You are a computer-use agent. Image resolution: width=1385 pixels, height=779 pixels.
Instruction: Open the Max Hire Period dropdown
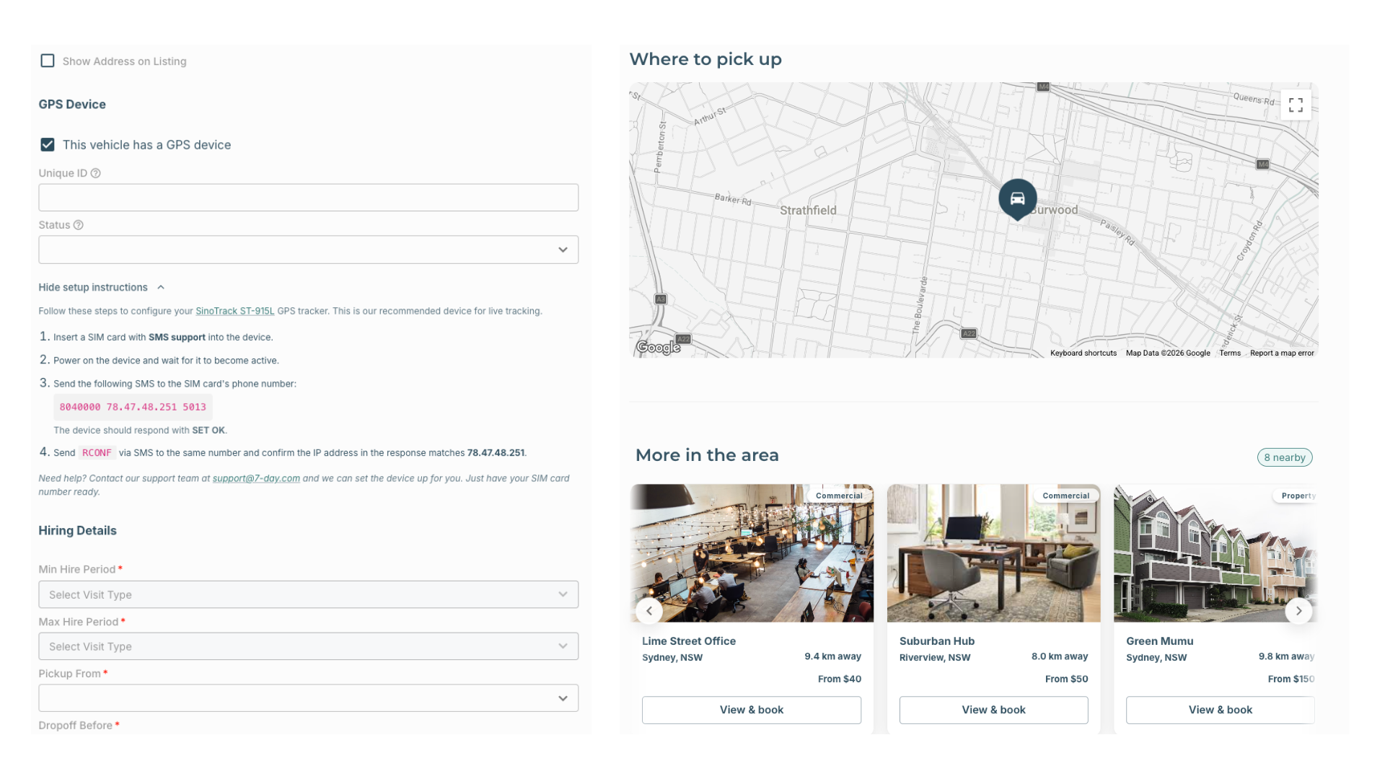click(309, 646)
